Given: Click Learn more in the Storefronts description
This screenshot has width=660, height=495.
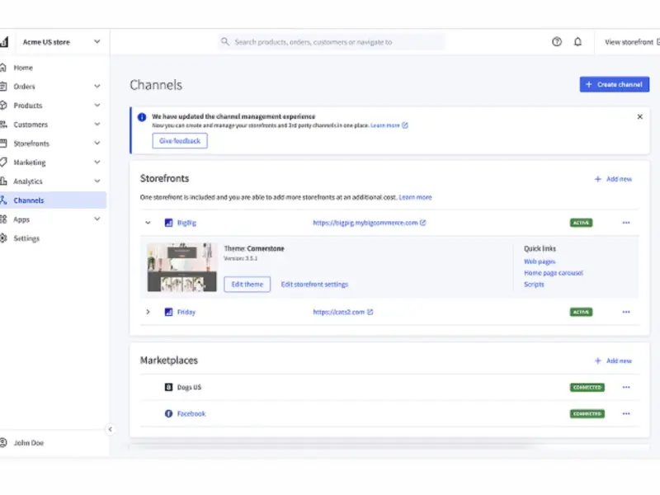Looking at the screenshot, I should (415, 197).
